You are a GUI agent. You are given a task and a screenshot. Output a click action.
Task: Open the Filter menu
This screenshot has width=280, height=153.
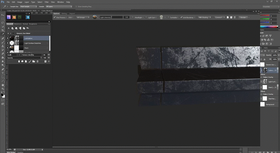point(47,2)
